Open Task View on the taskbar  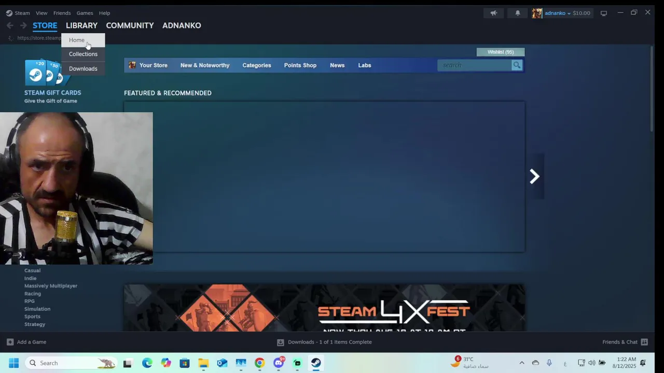[127, 363]
